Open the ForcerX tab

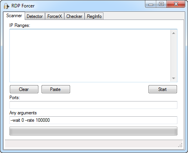[x=54, y=16]
